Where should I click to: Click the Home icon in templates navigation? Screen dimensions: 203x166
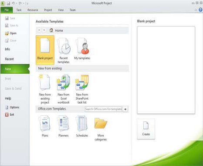51,30
